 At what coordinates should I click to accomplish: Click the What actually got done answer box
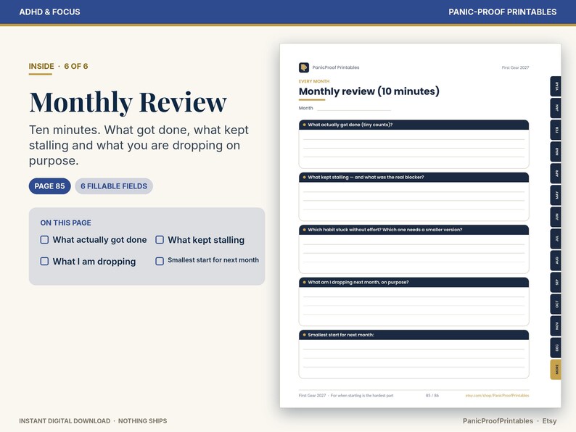coord(414,149)
